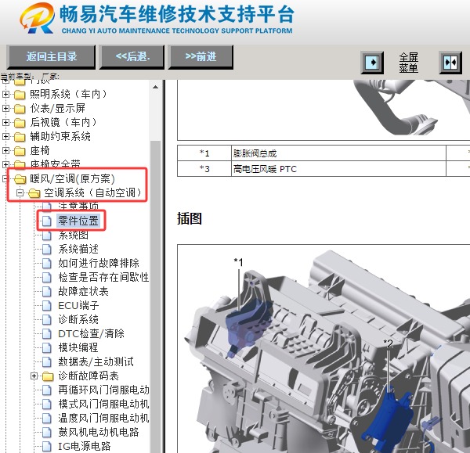Select 辅助约束系统 tree item
The height and width of the screenshot is (453, 470).
tap(60, 137)
